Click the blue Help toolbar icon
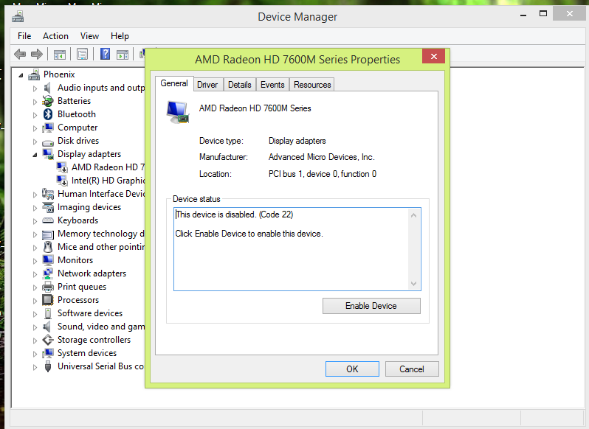 pos(105,55)
